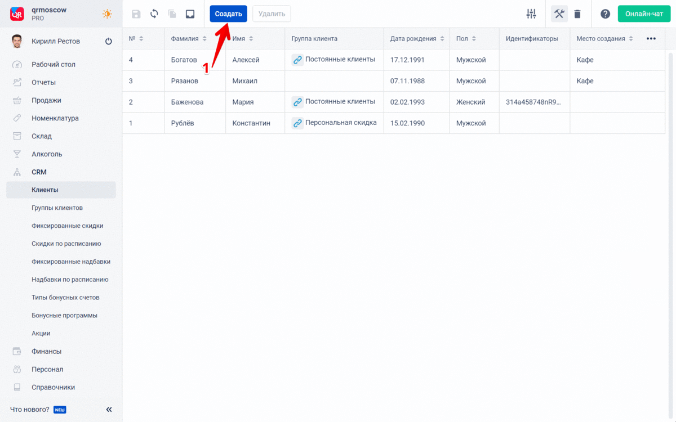Screen dimensions: 676x422
Task: Click the copy documents icon
Action: [172, 14]
